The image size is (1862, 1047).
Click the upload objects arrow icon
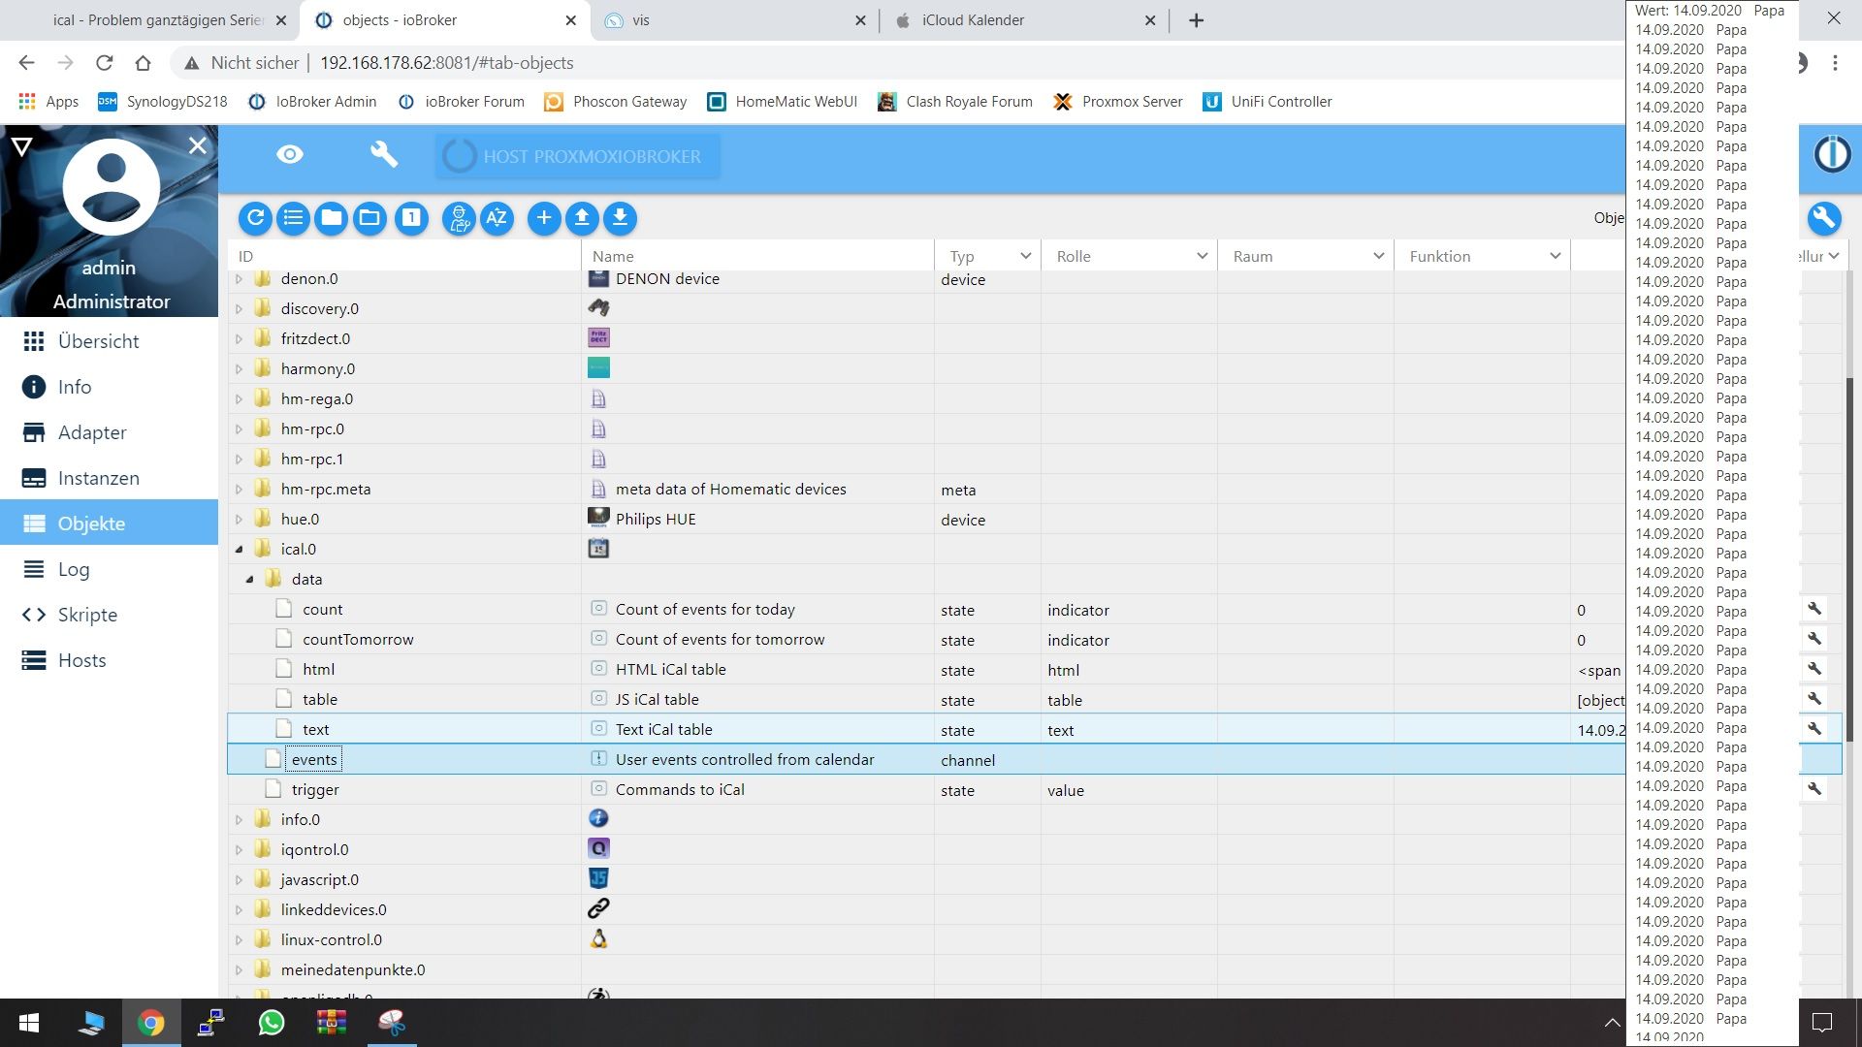[x=582, y=218]
